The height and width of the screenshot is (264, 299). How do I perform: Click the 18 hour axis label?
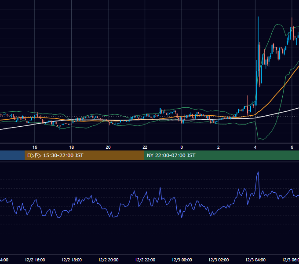(x=72, y=147)
